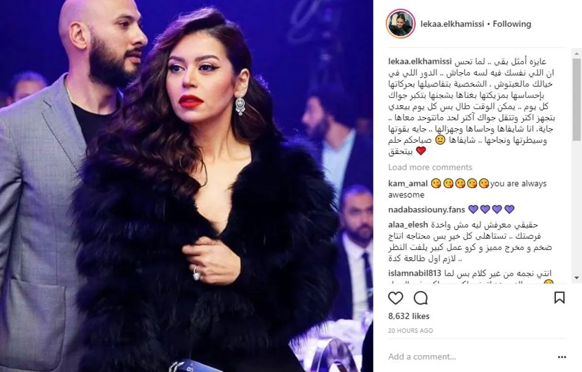Open alaa_elesh commenter profile
The width and height of the screenshot is (582, 372).
408,226
